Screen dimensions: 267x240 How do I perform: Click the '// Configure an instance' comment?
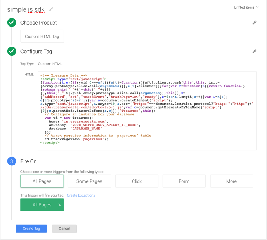click(x=89, y=115)
